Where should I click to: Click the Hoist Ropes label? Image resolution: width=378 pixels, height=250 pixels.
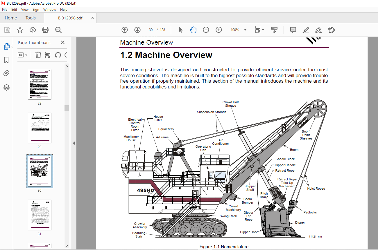pos(316,189)
